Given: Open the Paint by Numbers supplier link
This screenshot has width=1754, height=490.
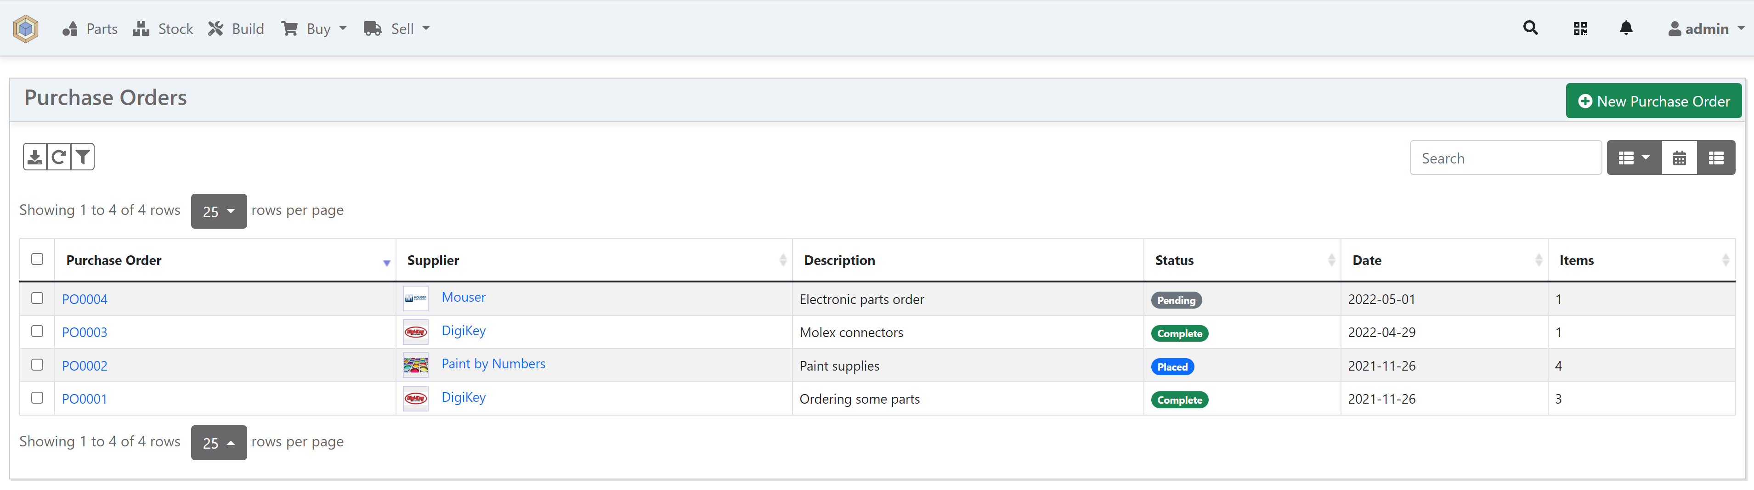Looking at the screenshot, I should [493, 364].
